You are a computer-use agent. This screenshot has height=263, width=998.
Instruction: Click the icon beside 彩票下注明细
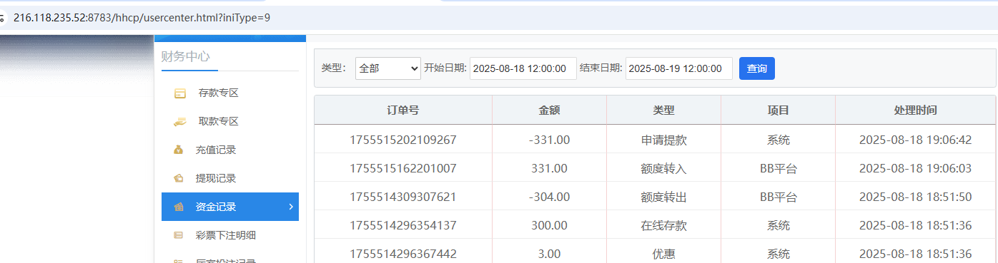[179, 235]
